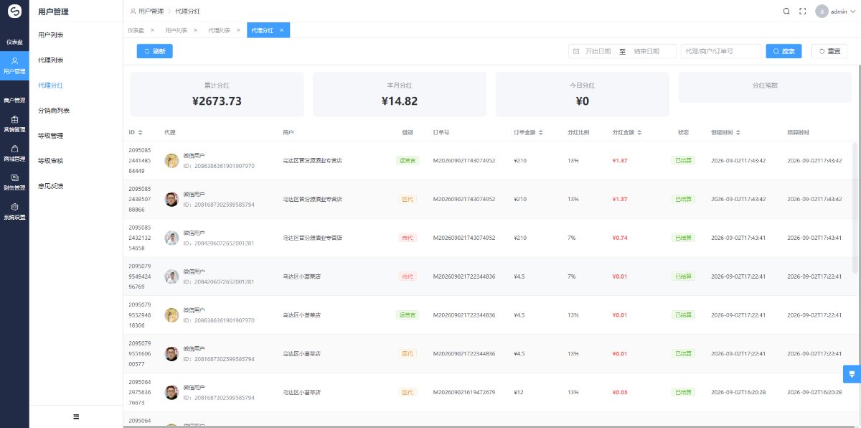Click the blue 搜索 button
Viewport: 861px width, 428px height.
[x=784, y=51]
